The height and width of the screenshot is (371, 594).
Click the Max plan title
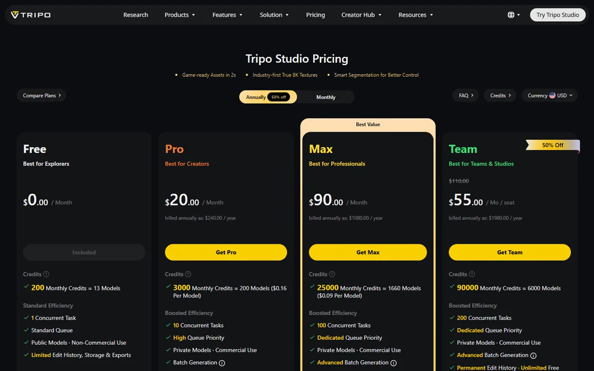[x=321, y=149]
